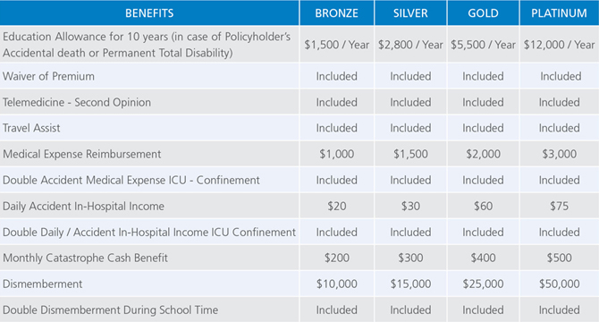Screen dimensions: 599x322
Task: Click the $60 Daily In-Hospital Income cell
Action: point(484,206)
